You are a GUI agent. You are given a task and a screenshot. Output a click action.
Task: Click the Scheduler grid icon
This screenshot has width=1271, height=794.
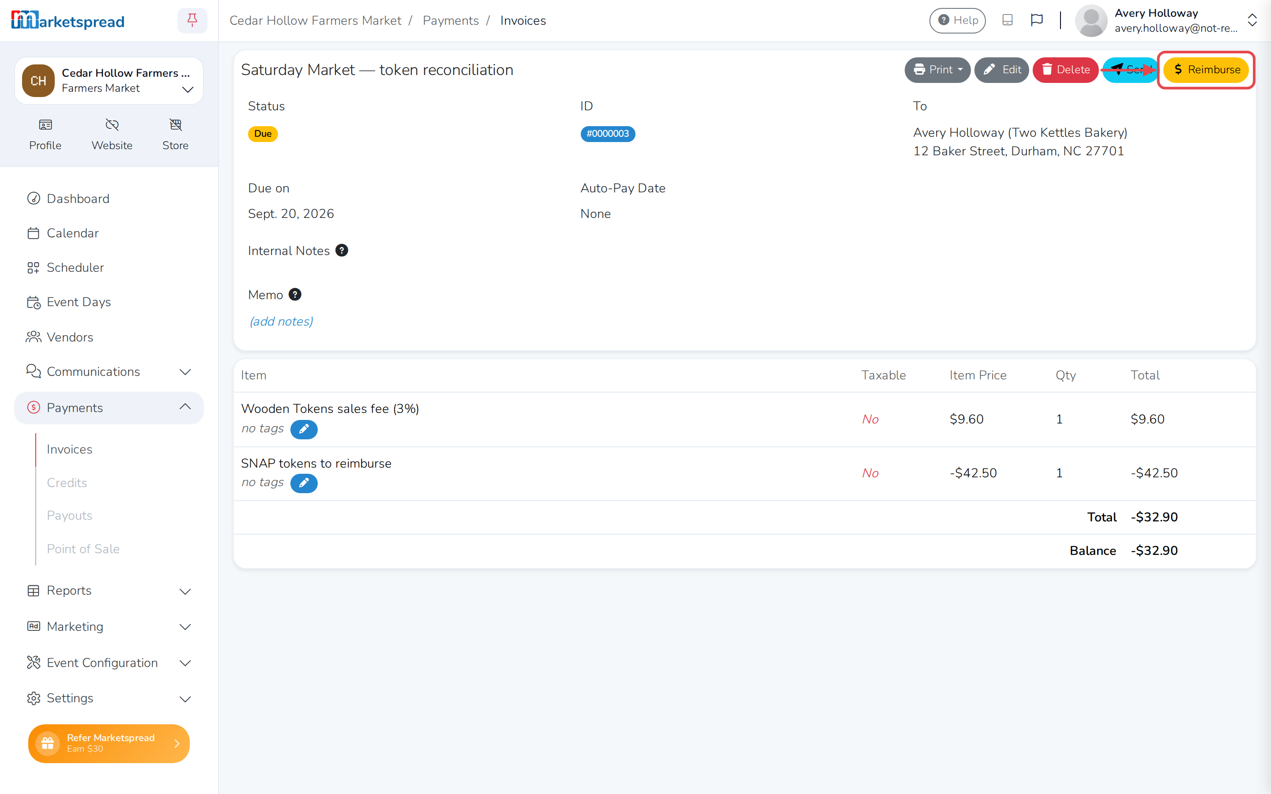click(34, 268)
